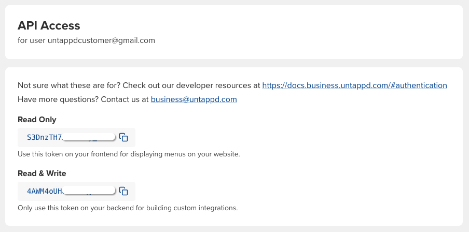Screen dimensions: 469x232
Task: Click the Read & Write section label
Action: tap(42, 173)
